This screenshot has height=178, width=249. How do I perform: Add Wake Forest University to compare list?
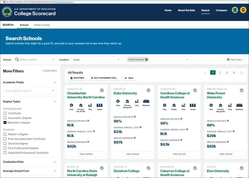click(242, 90)
